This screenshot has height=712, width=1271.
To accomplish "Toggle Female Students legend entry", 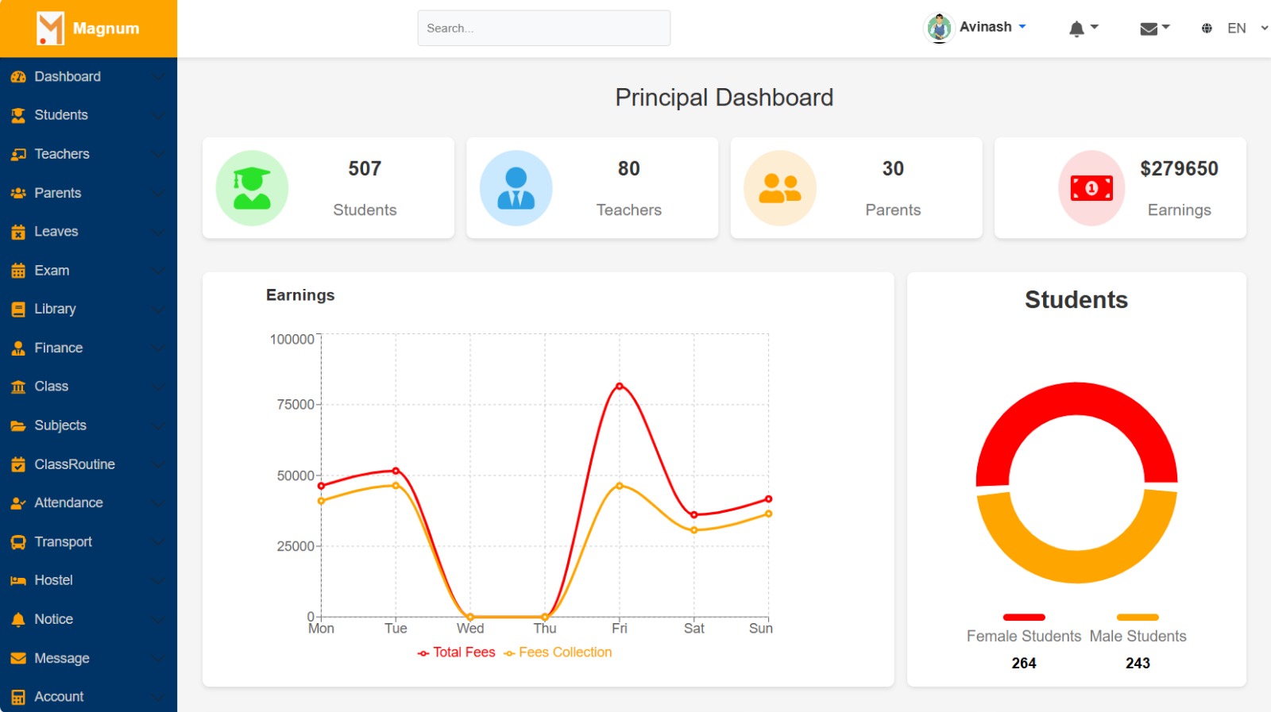I will pyautogui.click(x=1023, y=636).
